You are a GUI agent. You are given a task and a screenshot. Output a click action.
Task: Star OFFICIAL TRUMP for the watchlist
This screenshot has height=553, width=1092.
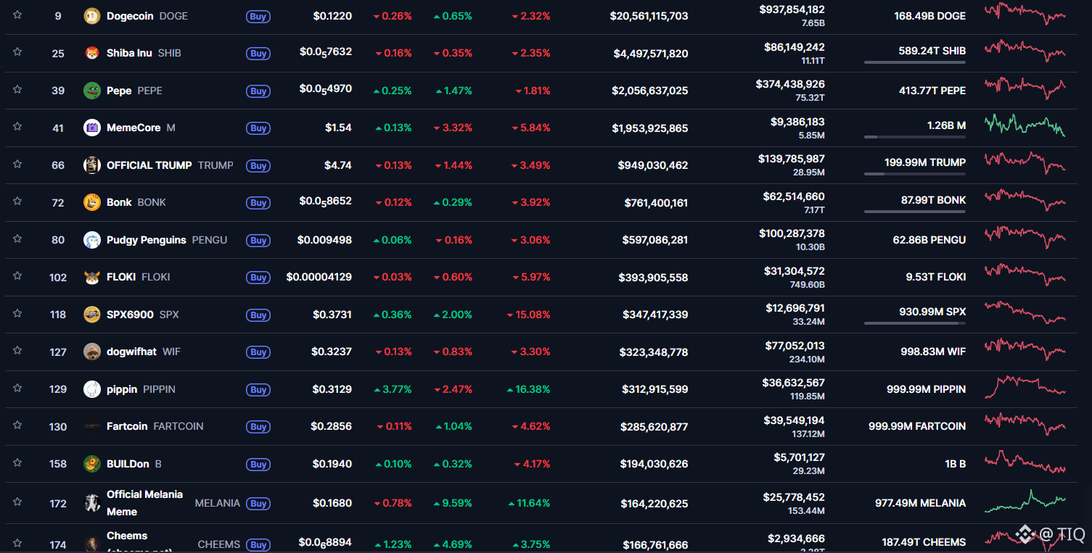[x=17, y=164]
